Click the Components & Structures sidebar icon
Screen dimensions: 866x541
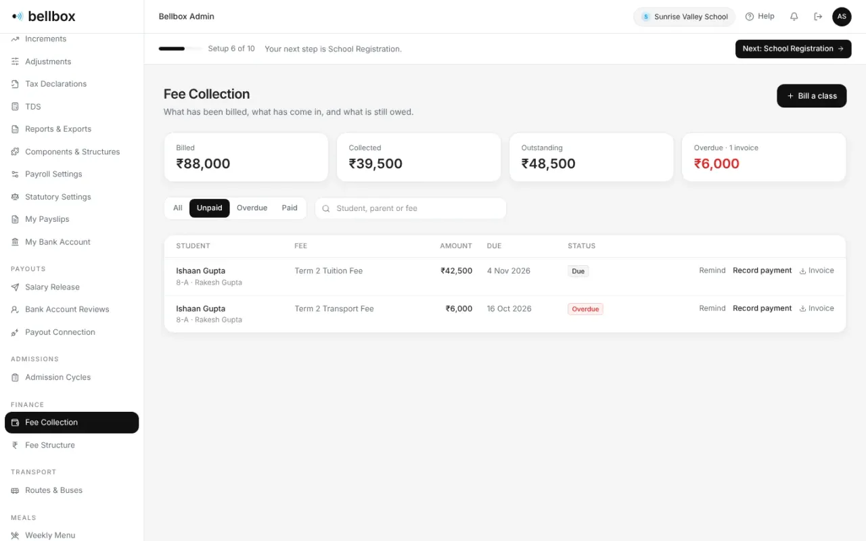point(15,151)
